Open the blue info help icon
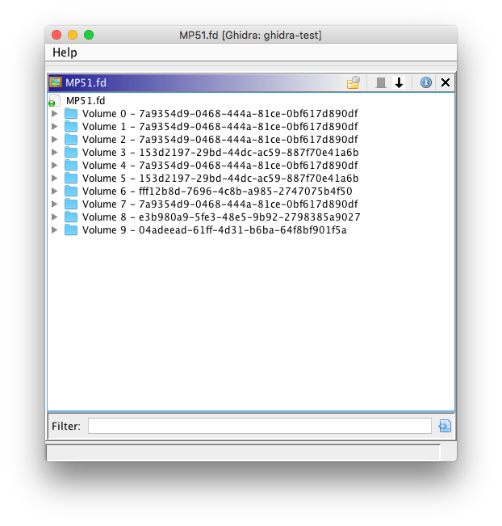This screenshot has width=502, height=526. pos(425,82)
